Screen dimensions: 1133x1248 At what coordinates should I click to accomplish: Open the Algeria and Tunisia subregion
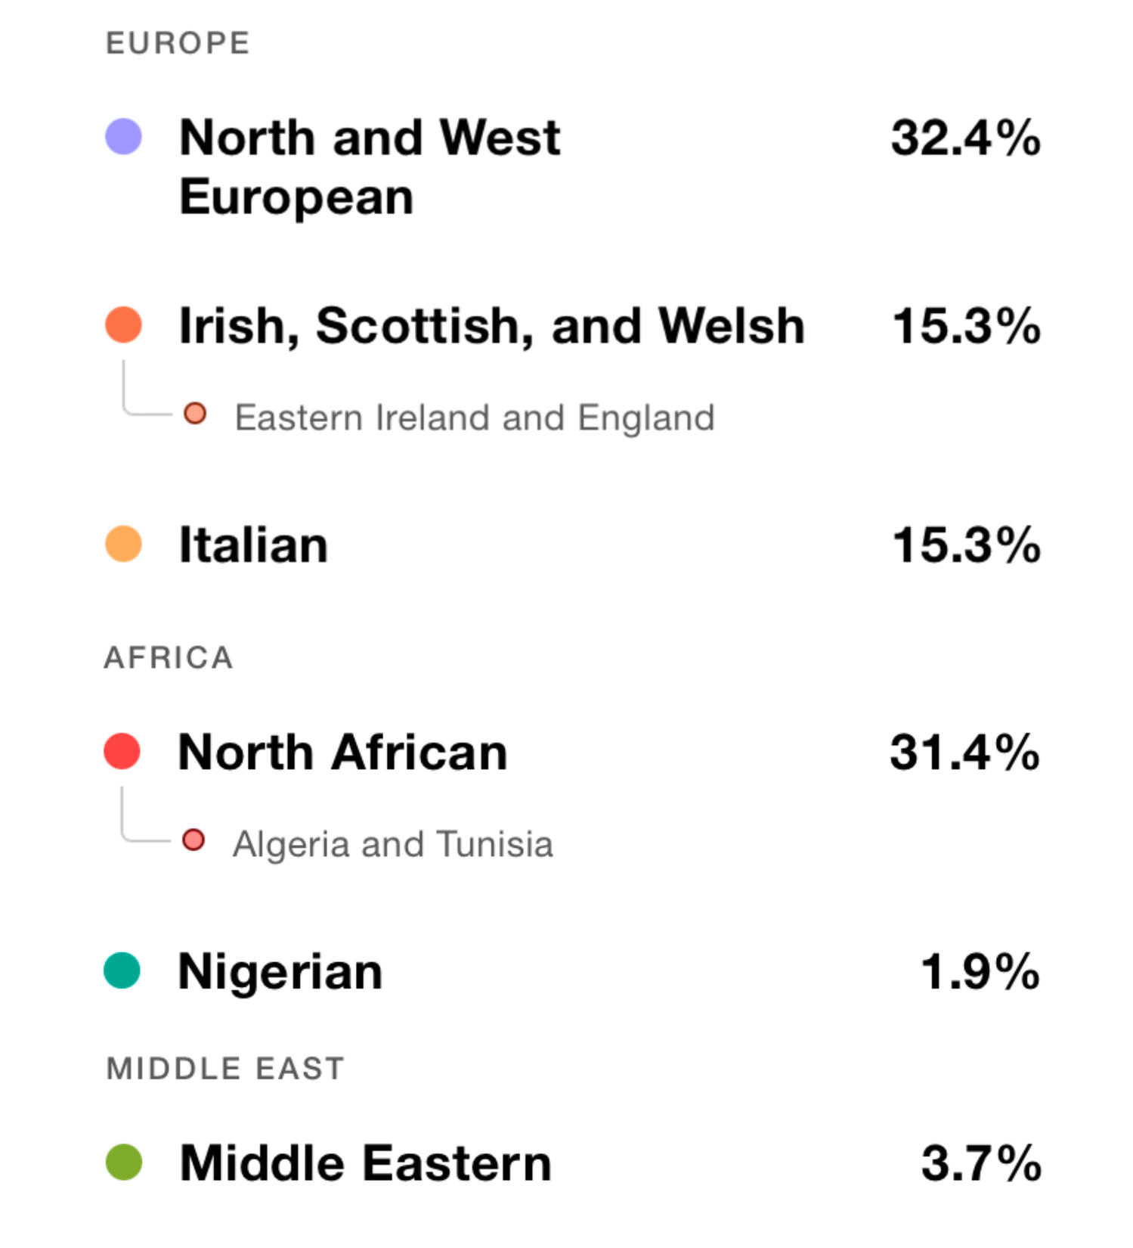(392, 844)
